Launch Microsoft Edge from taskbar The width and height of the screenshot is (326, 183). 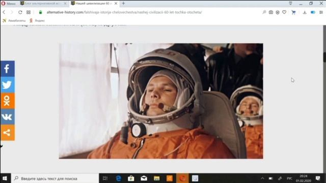click(119, 178)
